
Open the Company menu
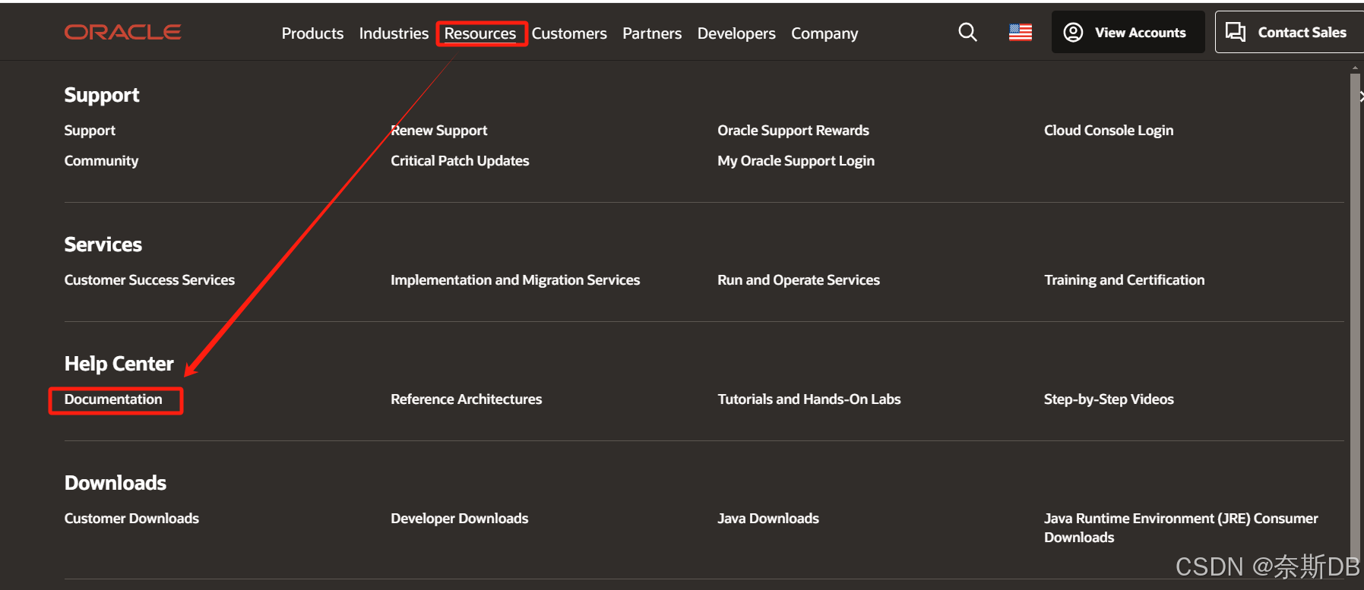click(x=824, y=33)
